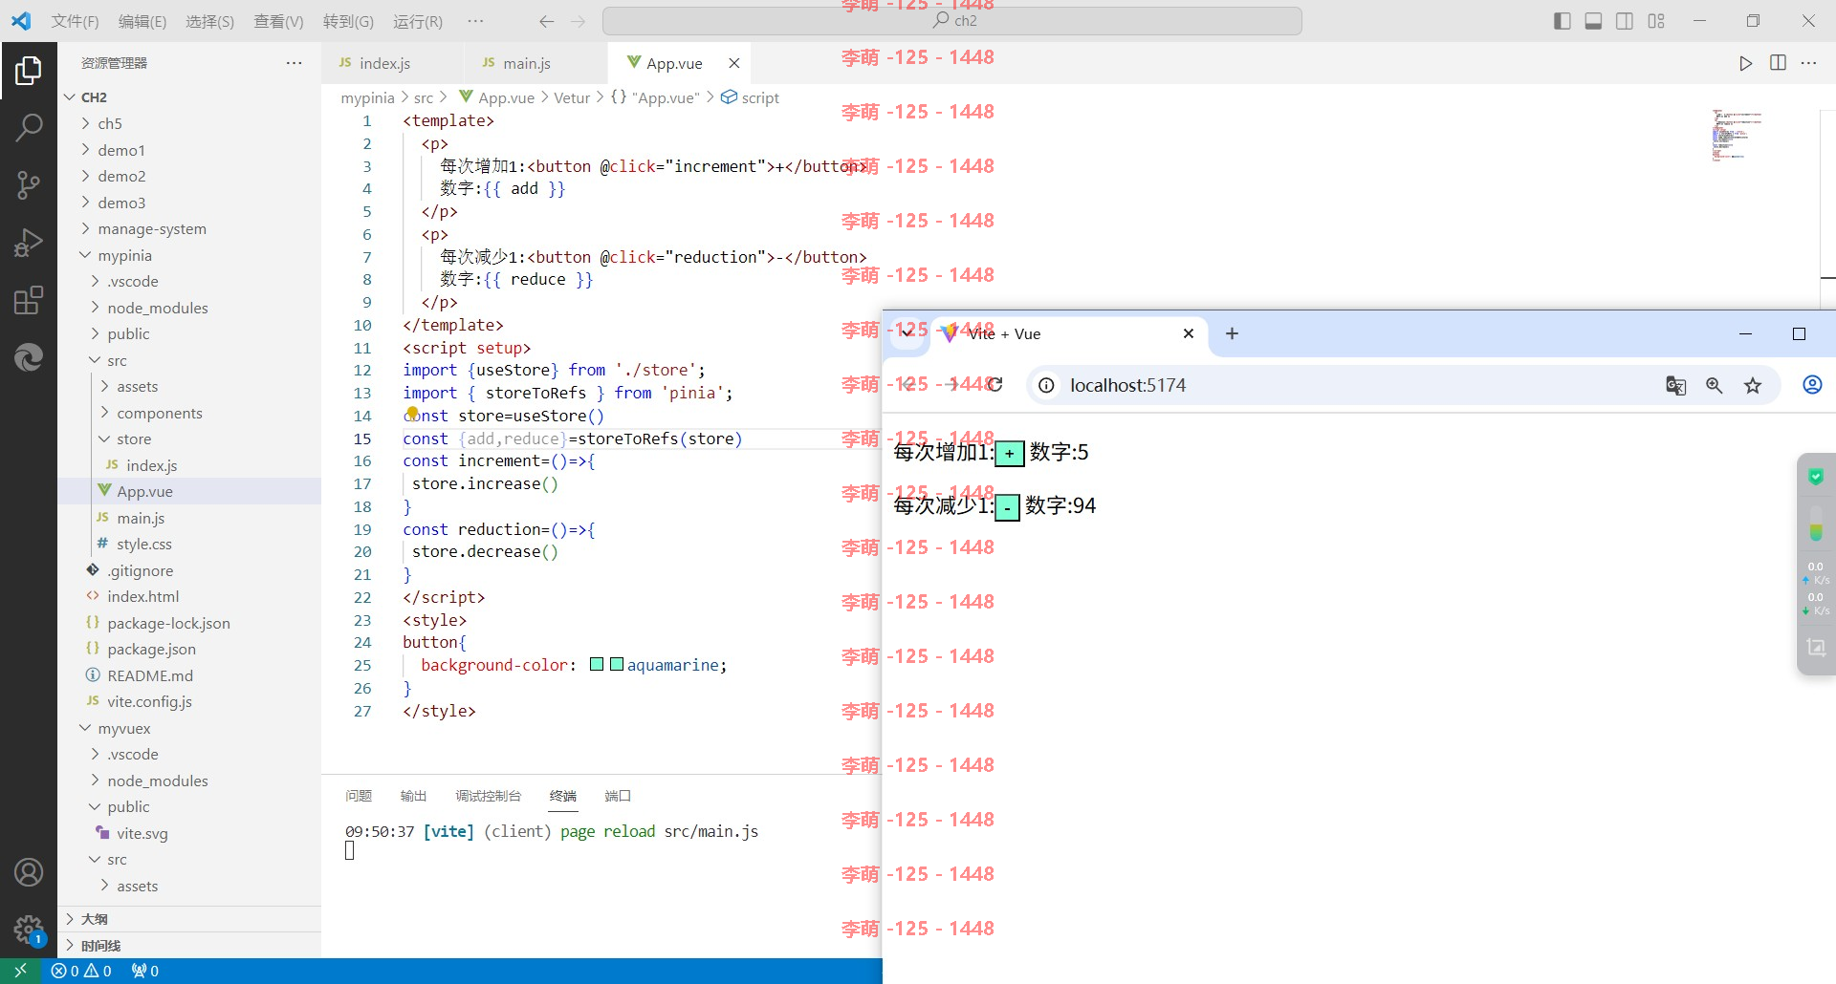1836x984 pixels.
Task: Open the customize layout icon
Action: pyautogui.click(x=1656, y=21)
